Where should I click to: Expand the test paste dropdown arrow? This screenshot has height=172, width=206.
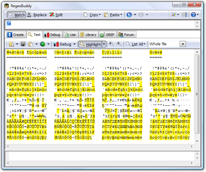[x=36, y=44]
